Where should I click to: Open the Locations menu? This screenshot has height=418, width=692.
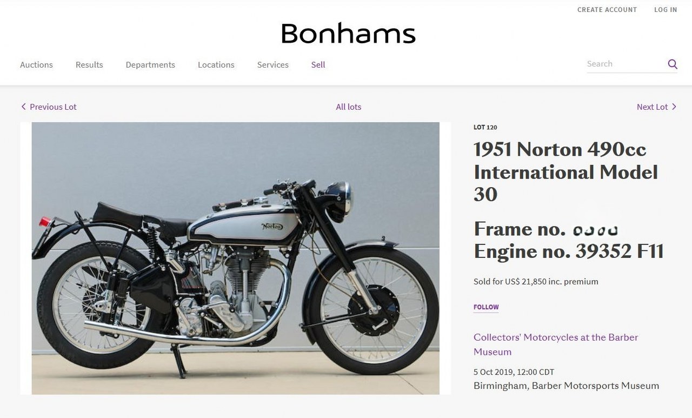click(x=216, y=65)
